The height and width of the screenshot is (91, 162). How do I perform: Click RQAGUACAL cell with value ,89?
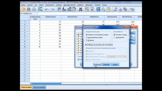tap(51, 33)
